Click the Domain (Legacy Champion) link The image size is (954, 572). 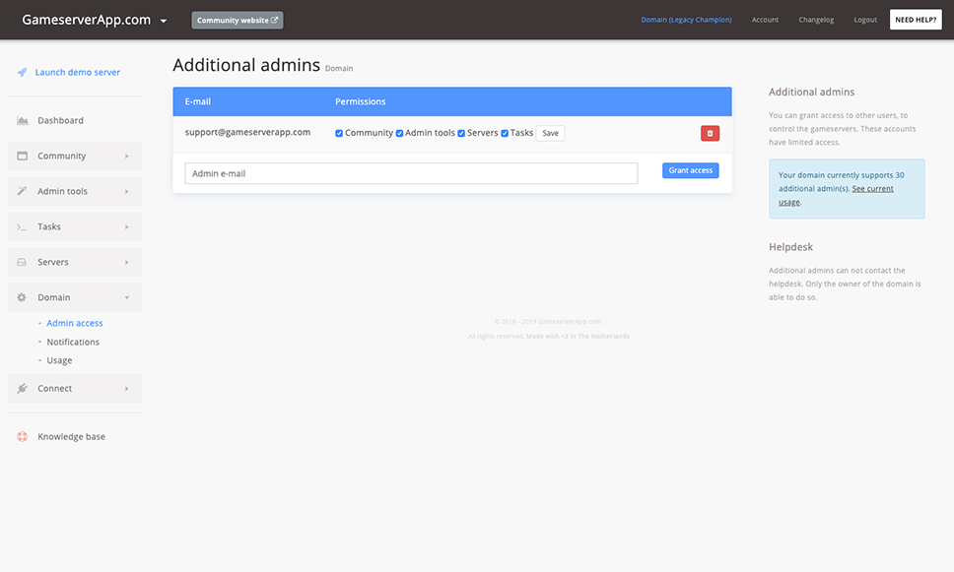pos(686,20)
